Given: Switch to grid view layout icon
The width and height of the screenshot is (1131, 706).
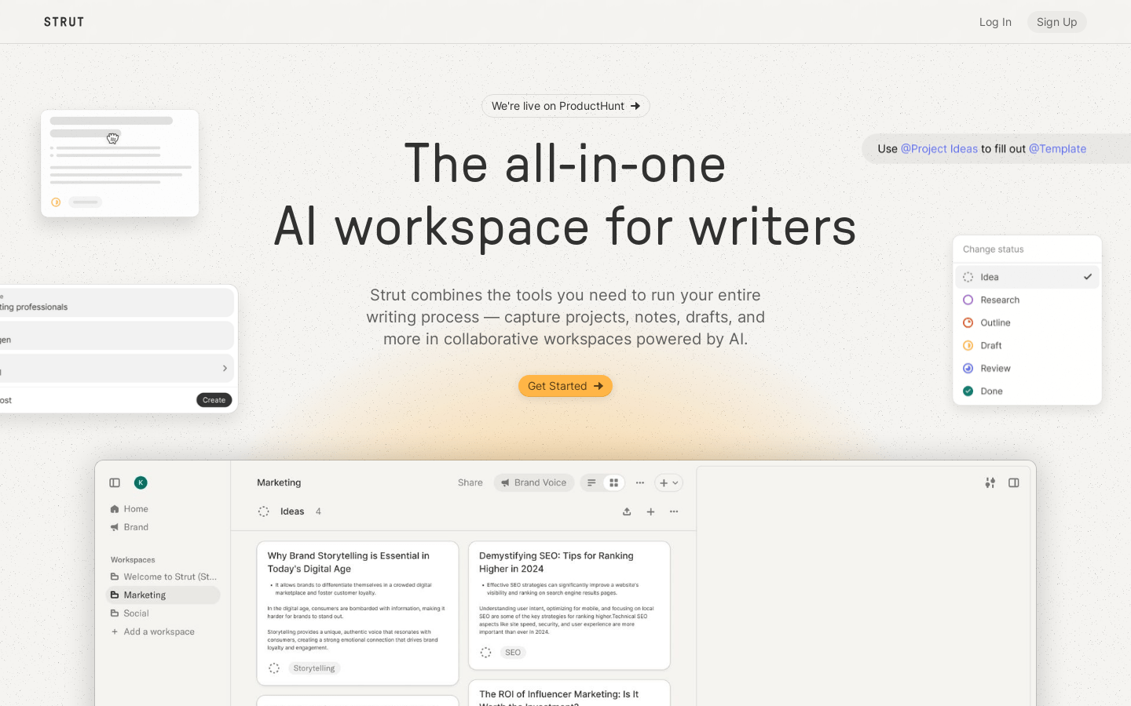Looking at the screenshot, I should click(614, 483).
